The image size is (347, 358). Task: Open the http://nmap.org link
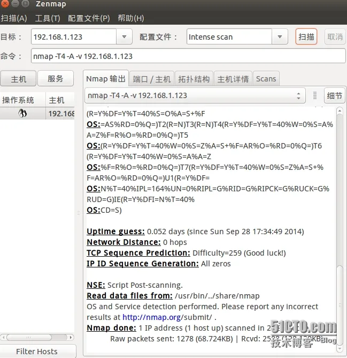click(x=152, y=317)
